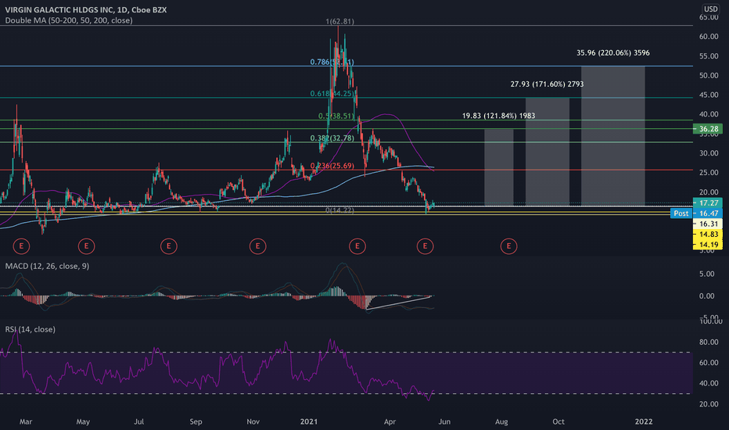The image size is (729, 430).
Task: Select the Double MA indicator legend
Action: [x=69, y=20]
